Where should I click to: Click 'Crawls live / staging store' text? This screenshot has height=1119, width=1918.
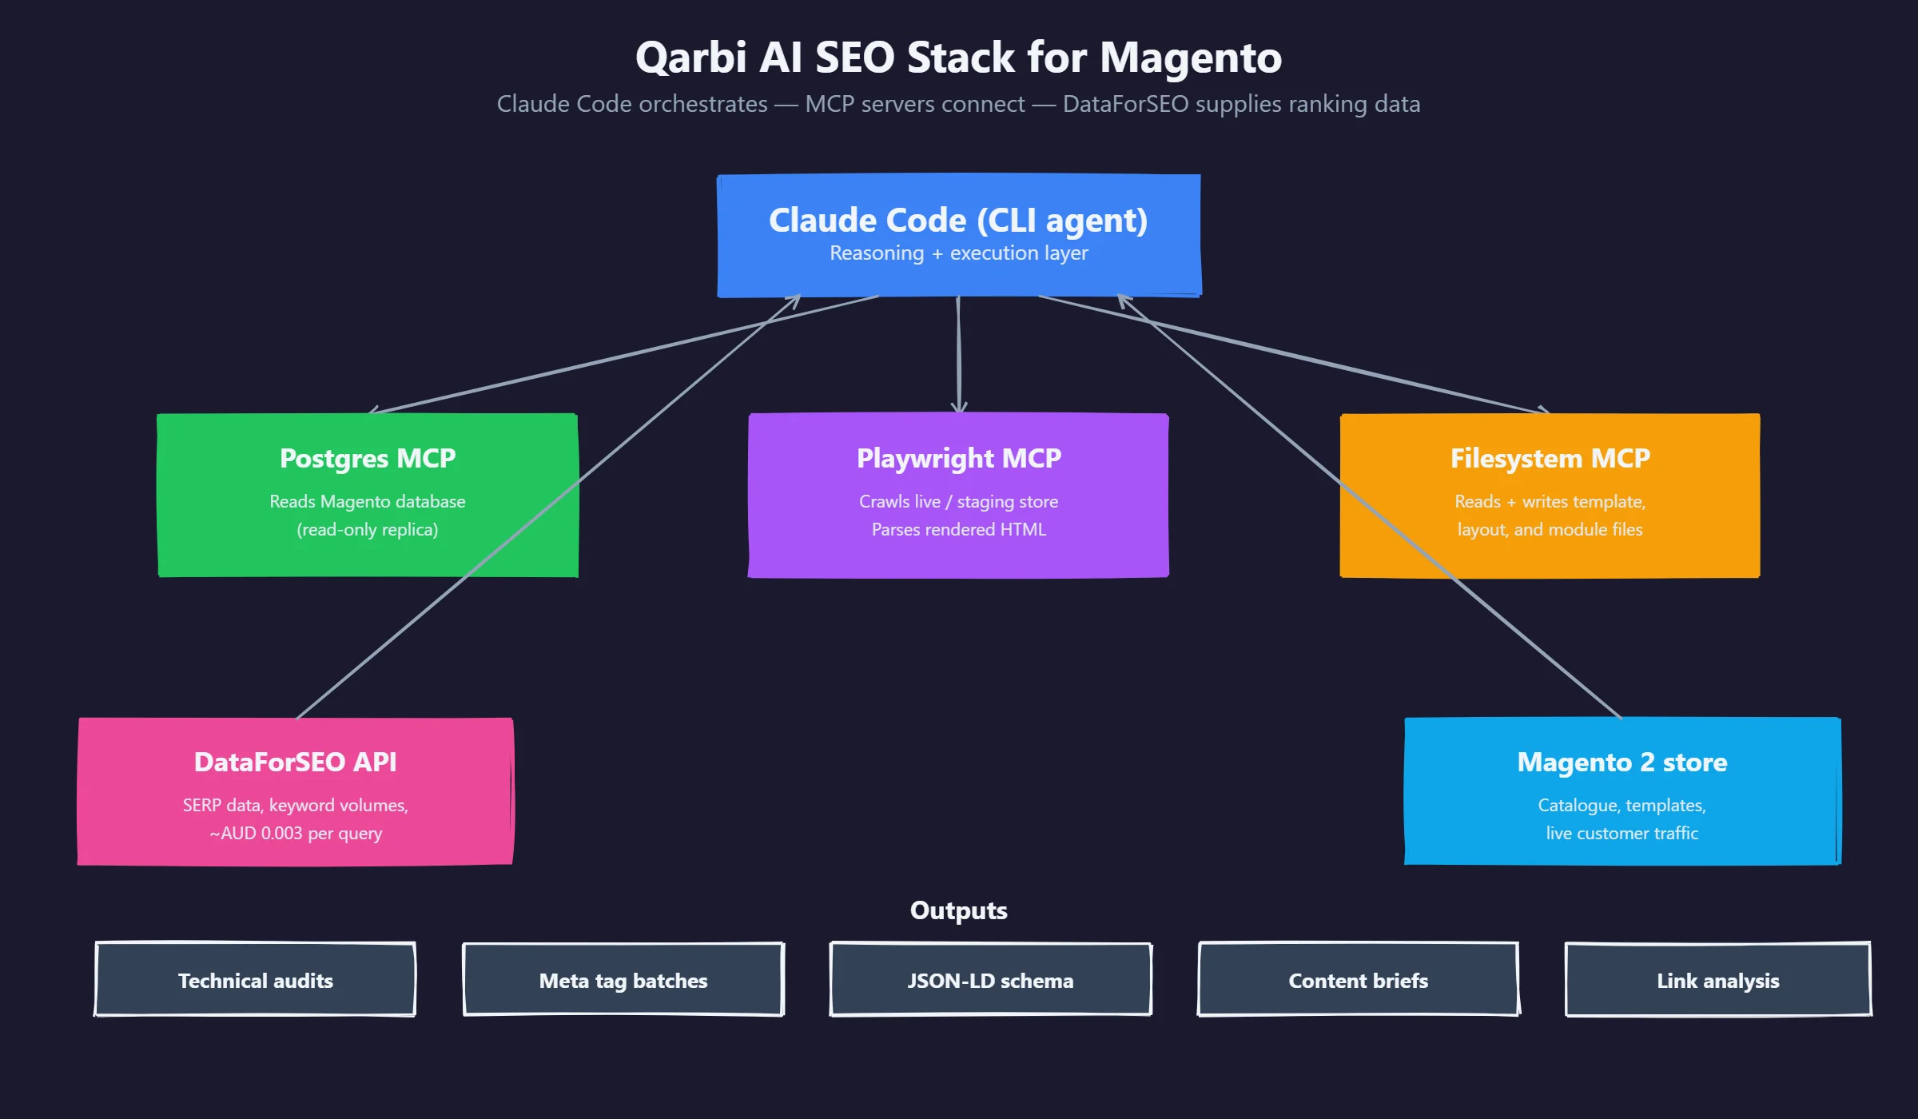(959, 501)
